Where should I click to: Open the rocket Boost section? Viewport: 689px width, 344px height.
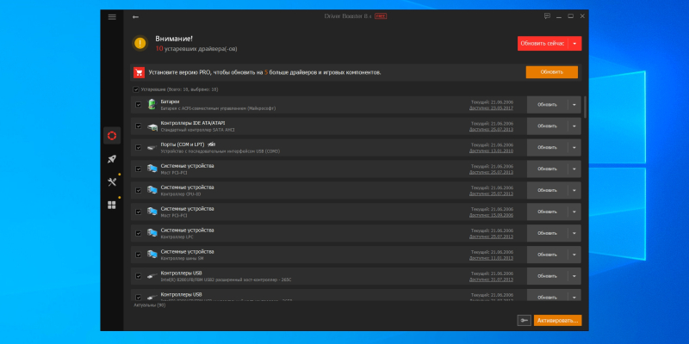click(111, 158)
